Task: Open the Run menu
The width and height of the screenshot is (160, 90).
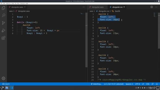Action: point(18,3)
